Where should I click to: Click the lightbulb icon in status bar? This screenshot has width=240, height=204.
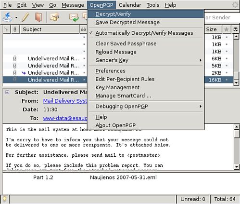(x=5, y=199)
